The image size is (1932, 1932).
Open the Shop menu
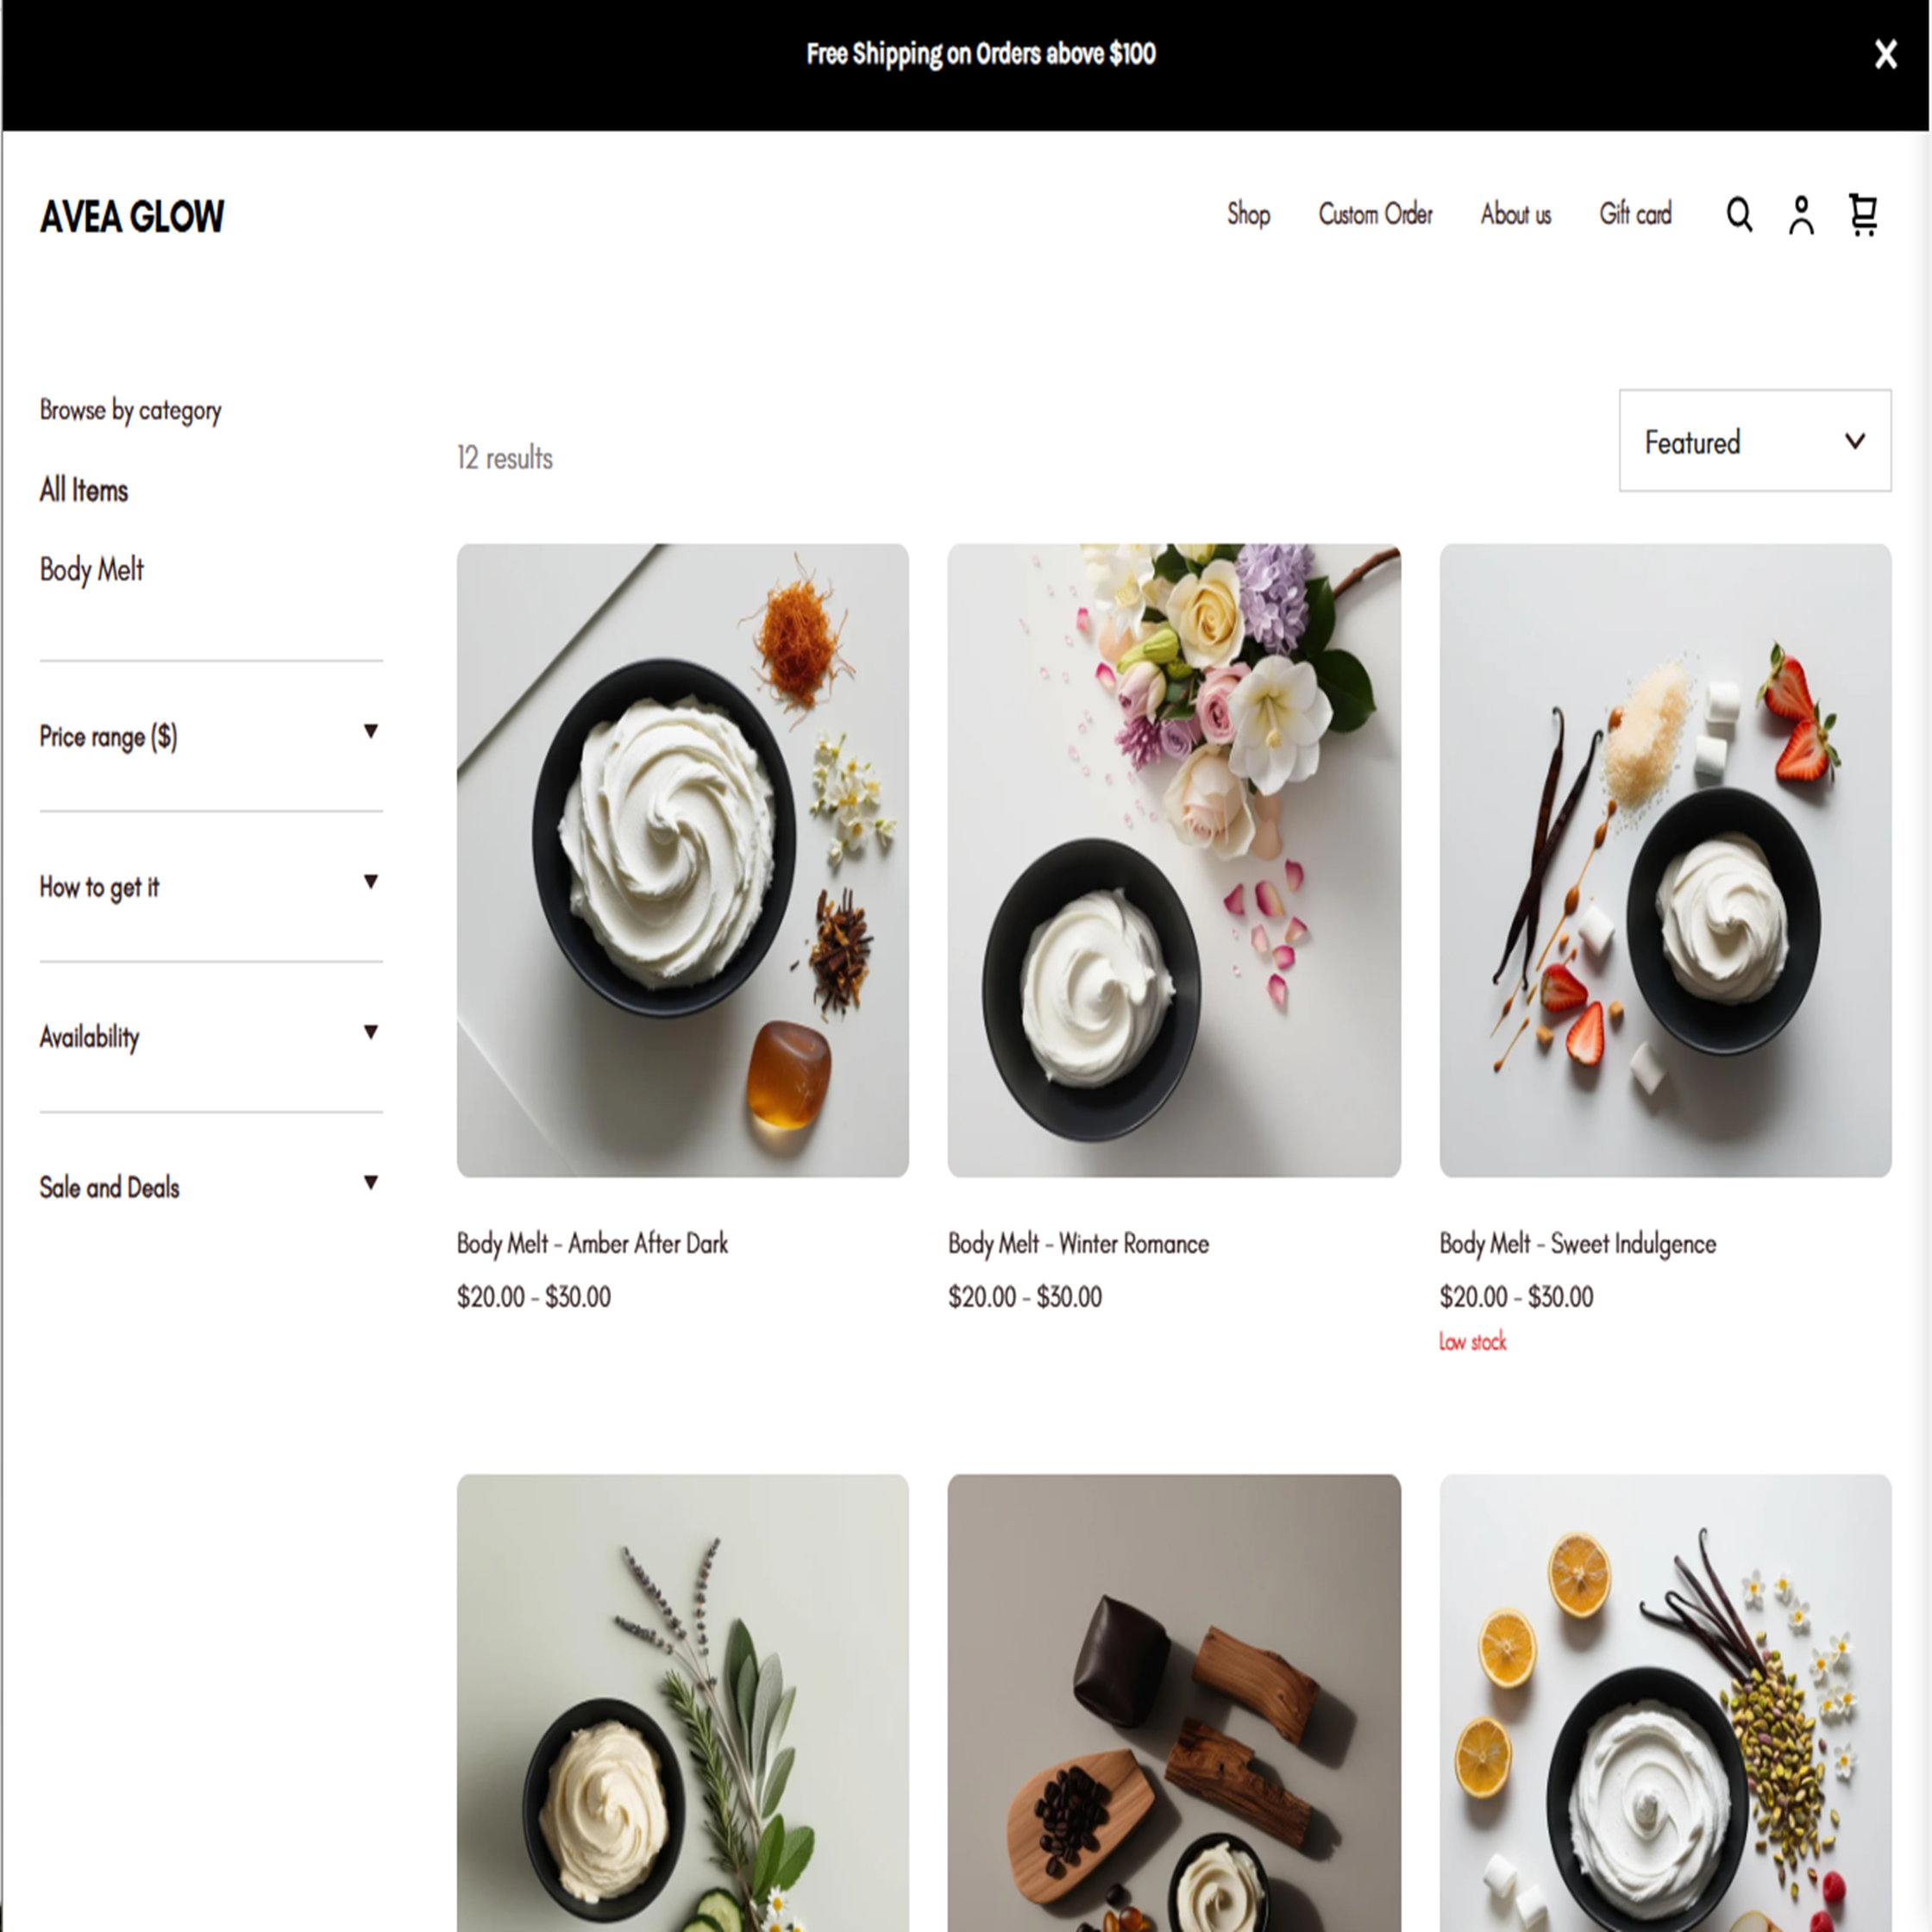tap(1248, 214)
